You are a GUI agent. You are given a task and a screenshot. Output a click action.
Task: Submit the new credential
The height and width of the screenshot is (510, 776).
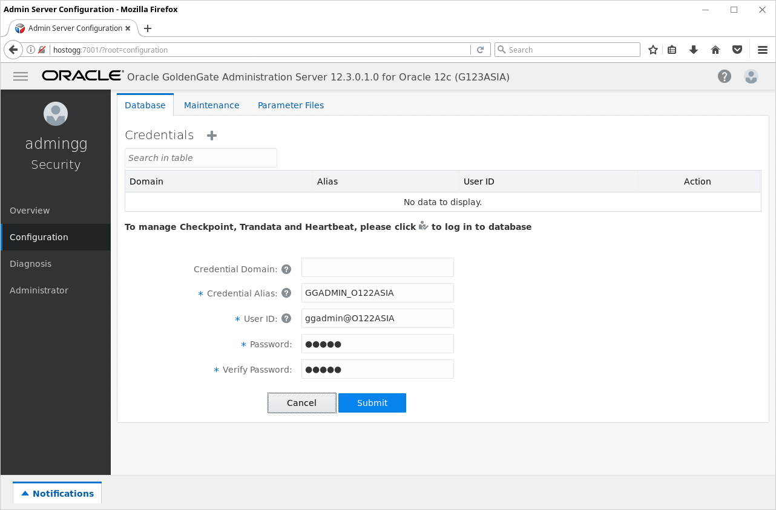point(372,403)
